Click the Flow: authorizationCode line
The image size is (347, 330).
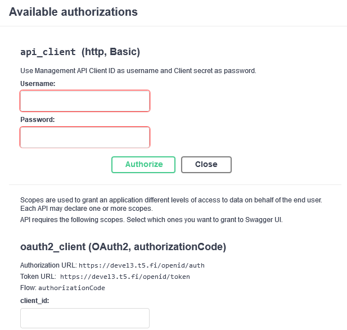coord(62,288)
